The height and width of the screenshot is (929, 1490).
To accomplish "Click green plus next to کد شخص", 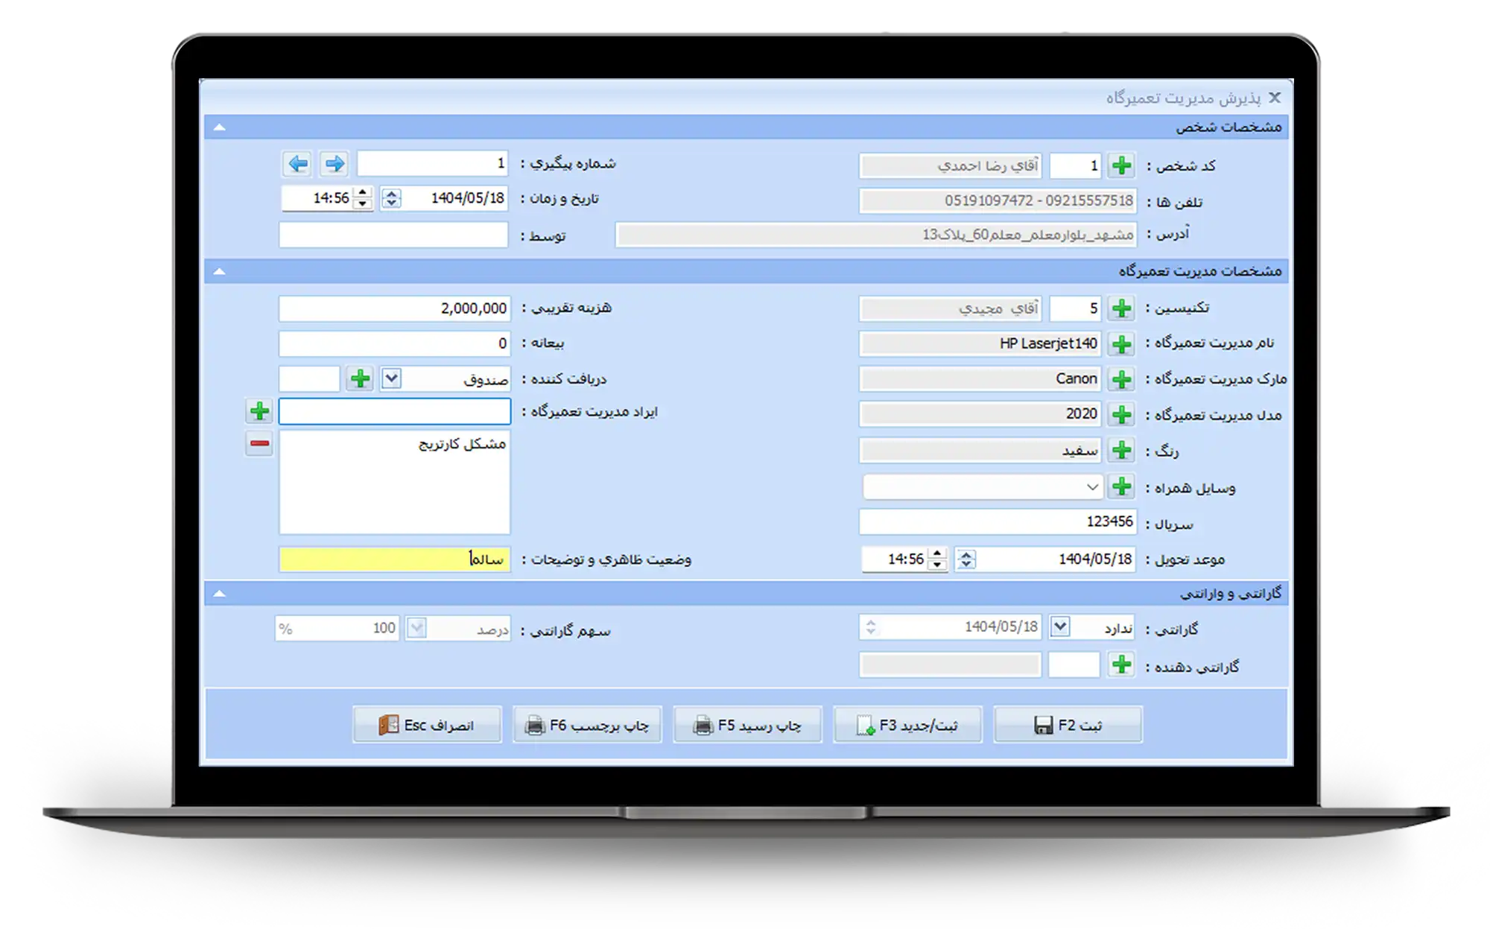I will pos(1121,165).
